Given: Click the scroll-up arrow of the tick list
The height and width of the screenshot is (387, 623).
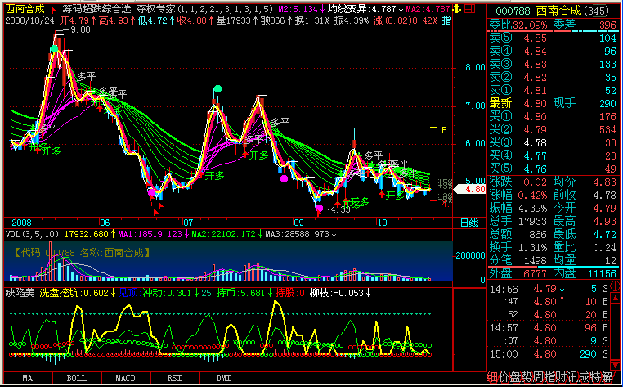Looking at the screenshot, I should (x=615, y=298).
